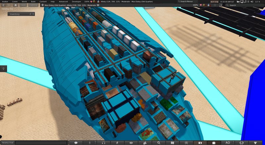Take a snapshot with the camera icon
Screen dimensions: 265x145
coord(200,143)
